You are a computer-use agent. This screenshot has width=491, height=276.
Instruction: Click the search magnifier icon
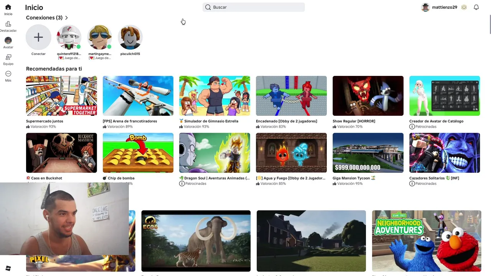click(208, 7)
